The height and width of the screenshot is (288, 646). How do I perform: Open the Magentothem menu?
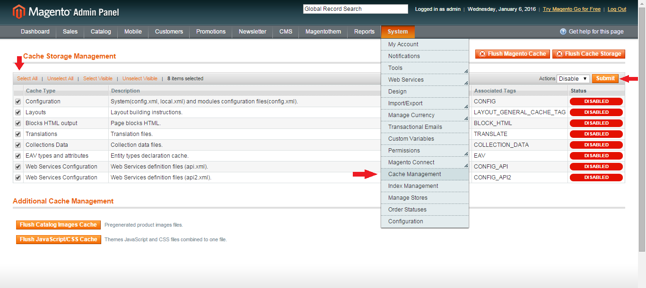323,32
